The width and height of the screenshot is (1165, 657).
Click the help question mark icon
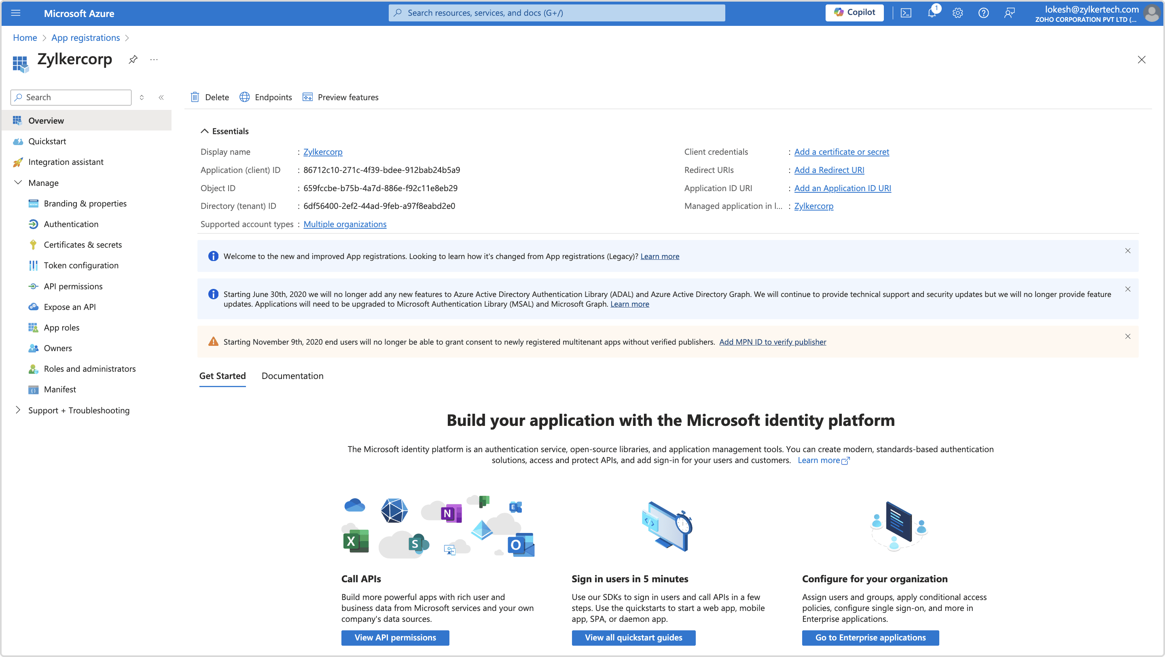[983, 13]
